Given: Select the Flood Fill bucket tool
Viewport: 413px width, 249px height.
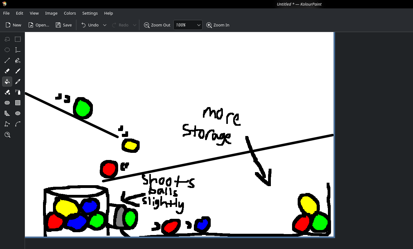Looking at the screenshot, I should coord(7,82).
